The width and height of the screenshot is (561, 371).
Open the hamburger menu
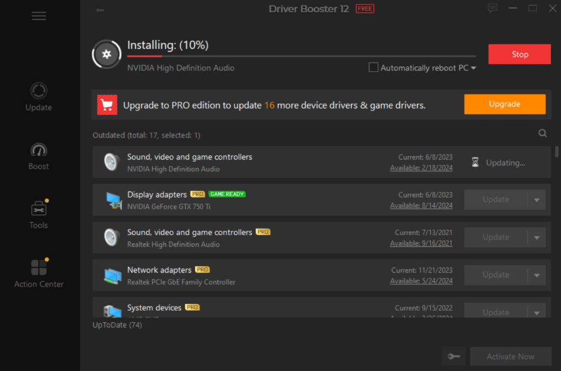38,16
